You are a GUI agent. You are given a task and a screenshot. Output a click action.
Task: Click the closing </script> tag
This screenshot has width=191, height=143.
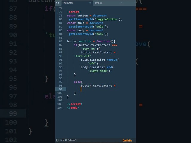coord(75,104)
